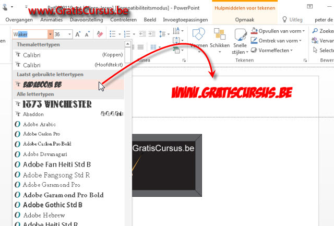Image resolution: width=334 pixels, height=226 pixels.
Task: Click Vormeffecten shape effects icon
Action: pyautogui.click(x=254, y=50)
